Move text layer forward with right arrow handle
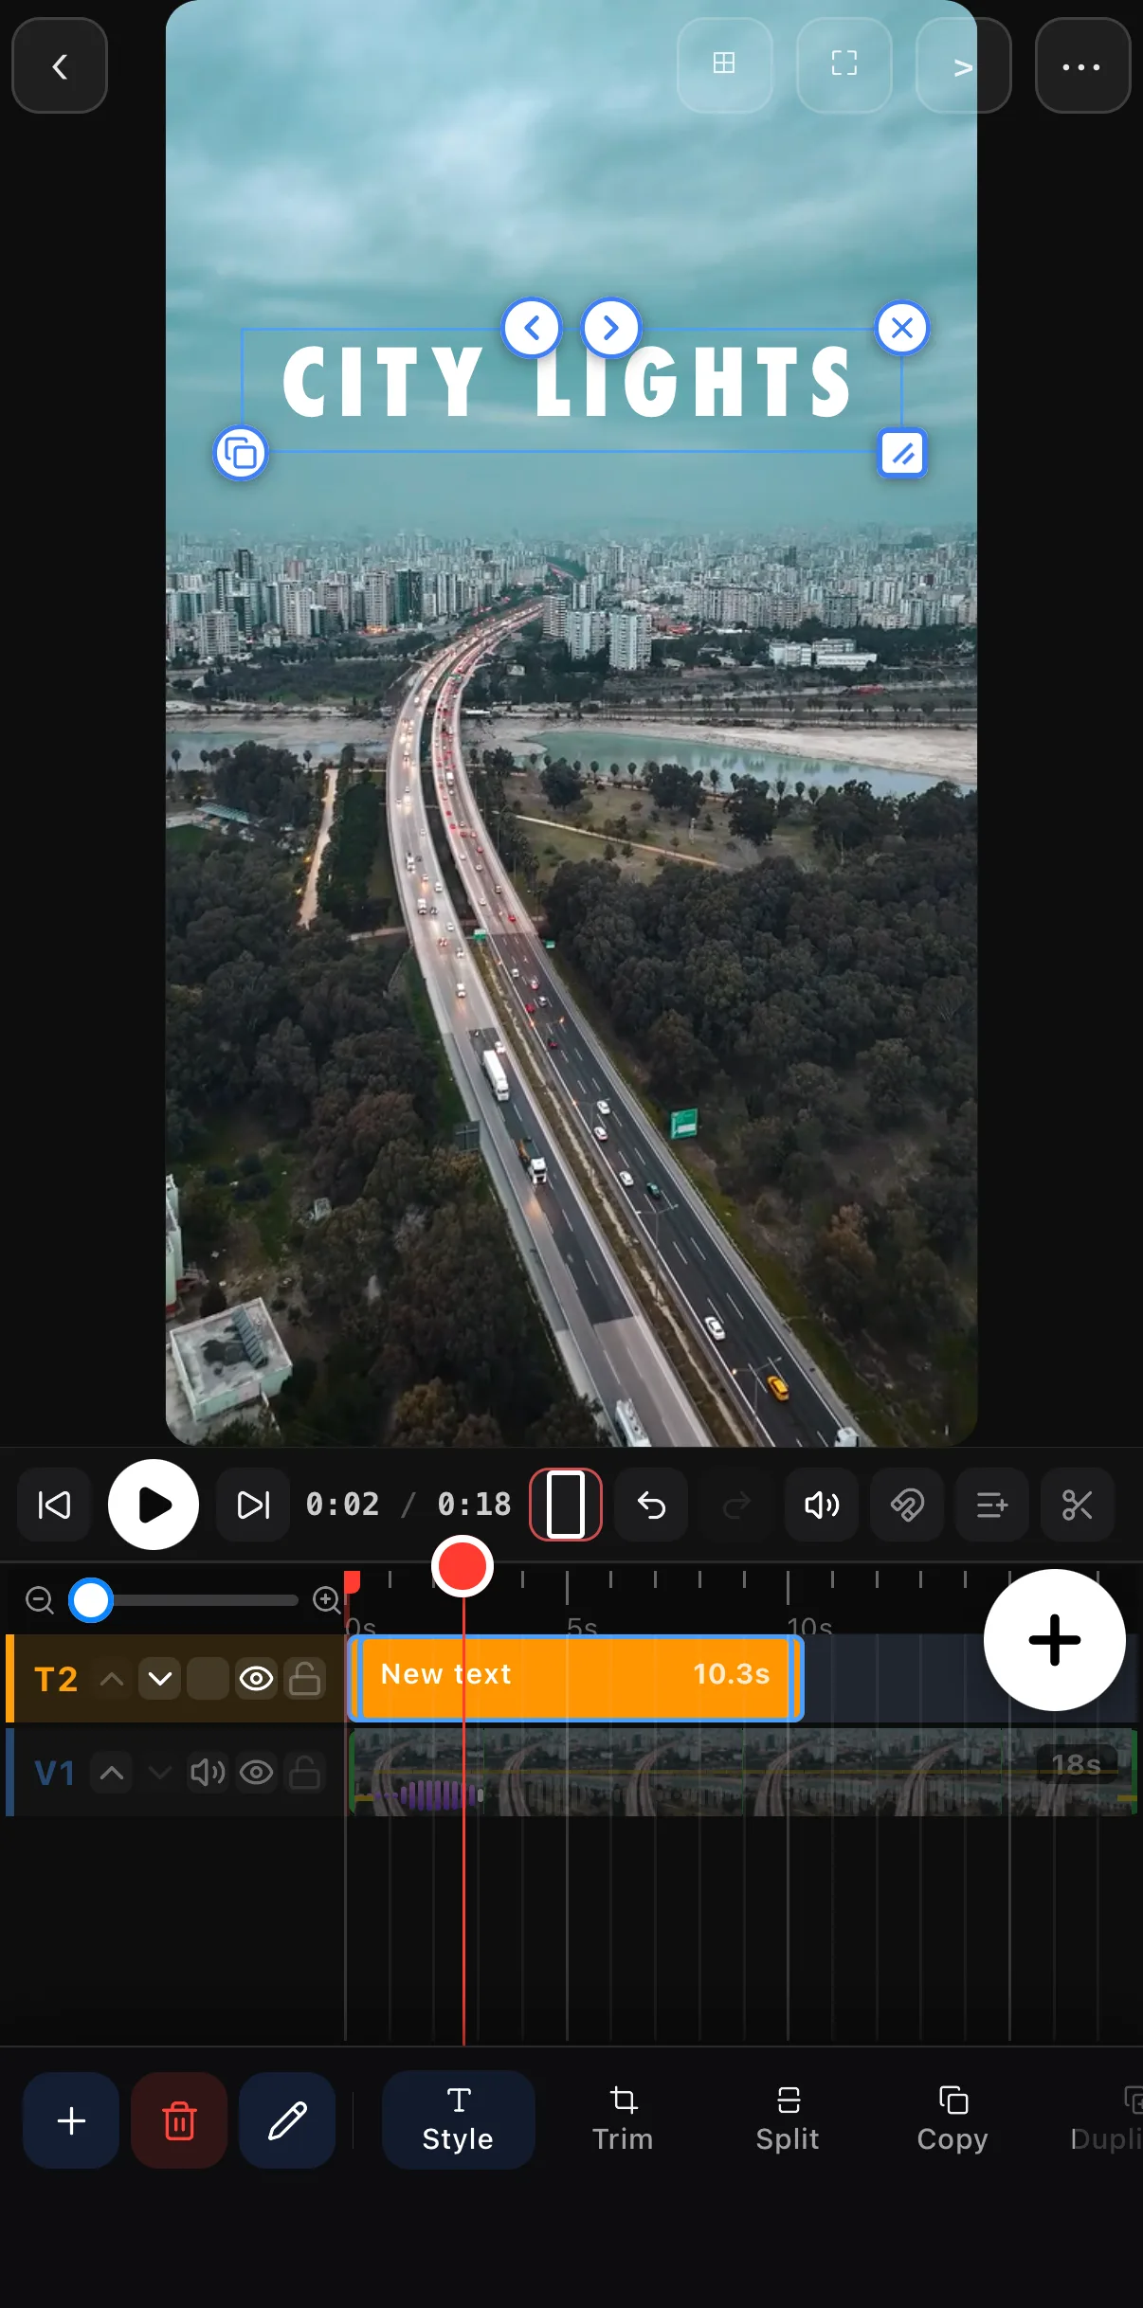This screenshot has width=1143, height=2308. pyautogui.click(x=611, y=329)
